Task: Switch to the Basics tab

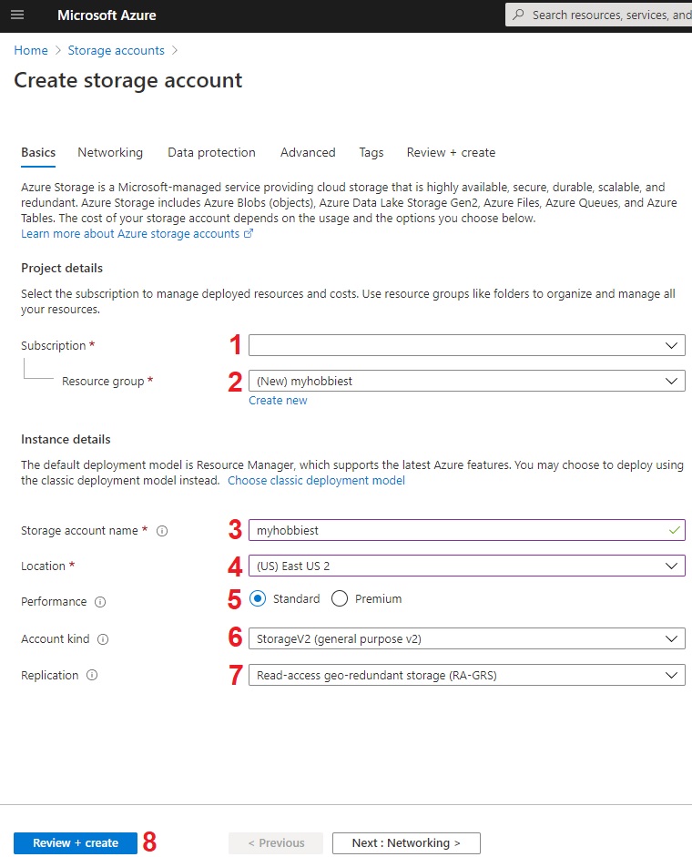Action: [x=38, y=152]
